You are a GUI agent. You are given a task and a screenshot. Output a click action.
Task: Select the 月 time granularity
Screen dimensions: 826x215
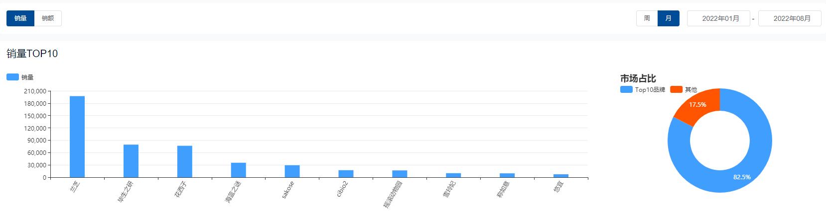point(668,18)
